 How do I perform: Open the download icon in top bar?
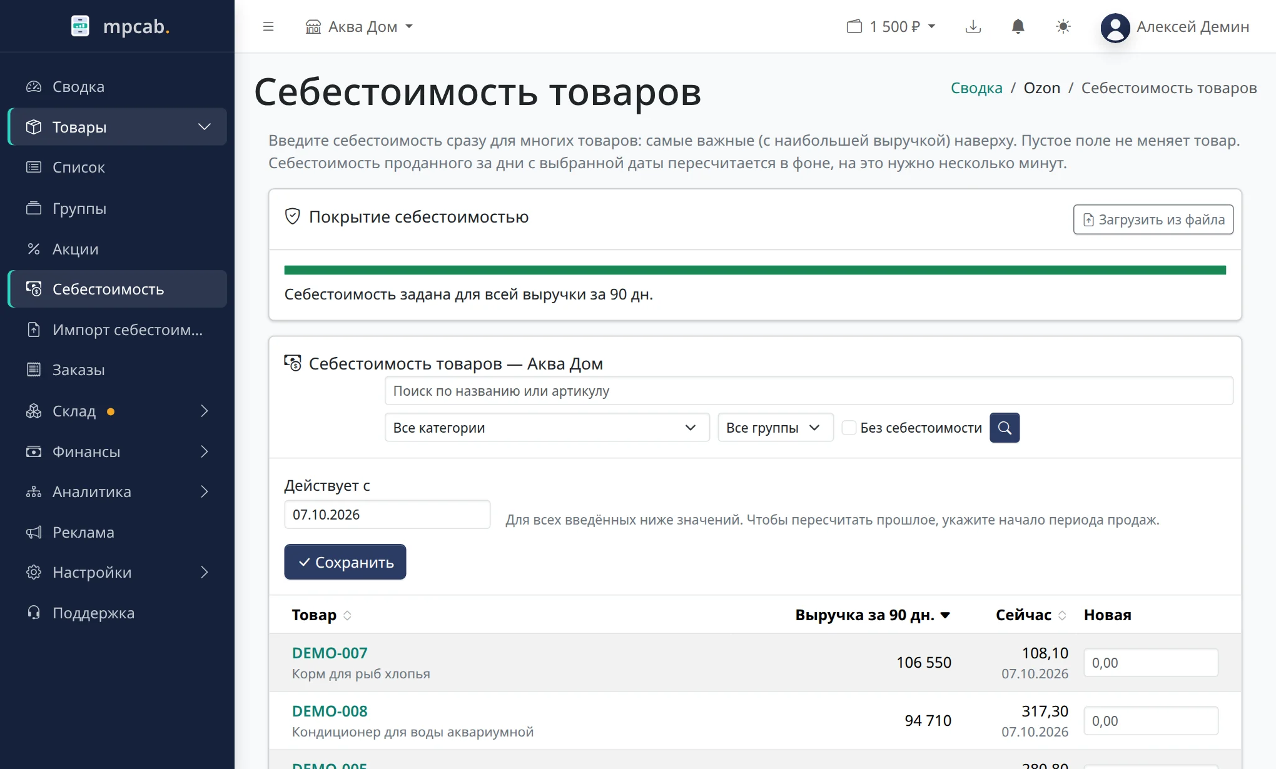[973, 26]
